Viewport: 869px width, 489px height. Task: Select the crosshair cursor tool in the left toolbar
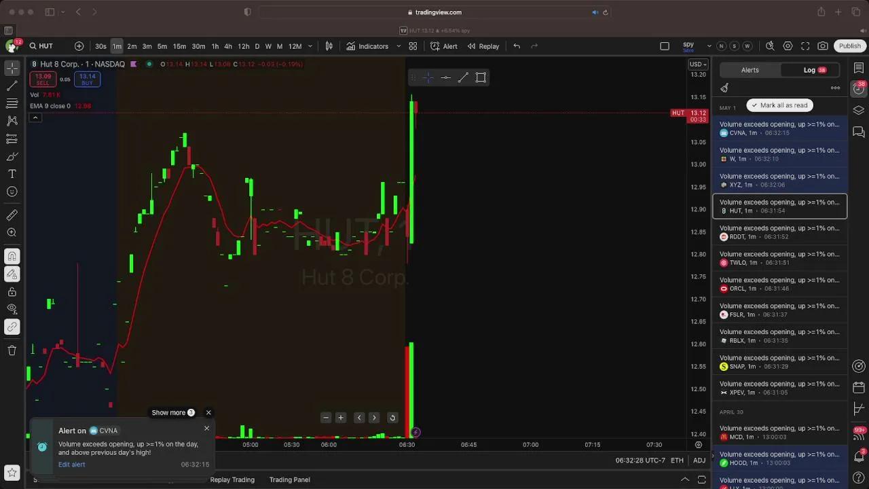(12, 69)
